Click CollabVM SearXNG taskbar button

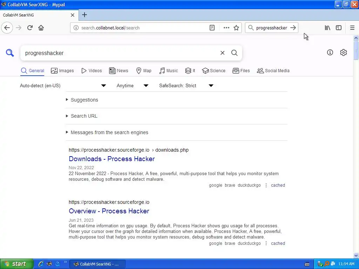click(x=97, y=264)
